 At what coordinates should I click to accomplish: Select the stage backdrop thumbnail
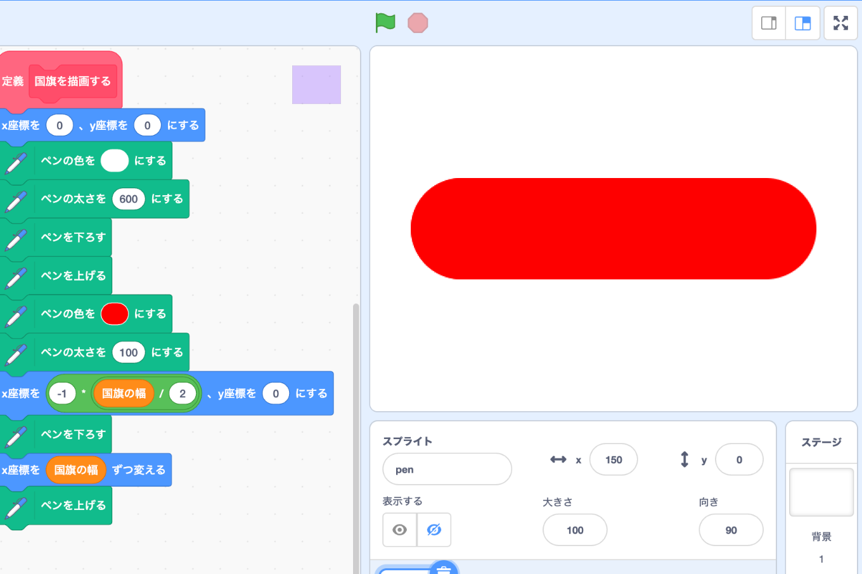click(821, 492)
